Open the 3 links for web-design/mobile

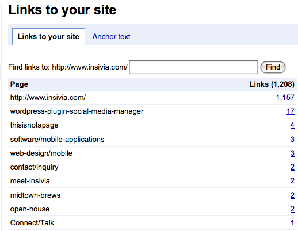[292, 153]
